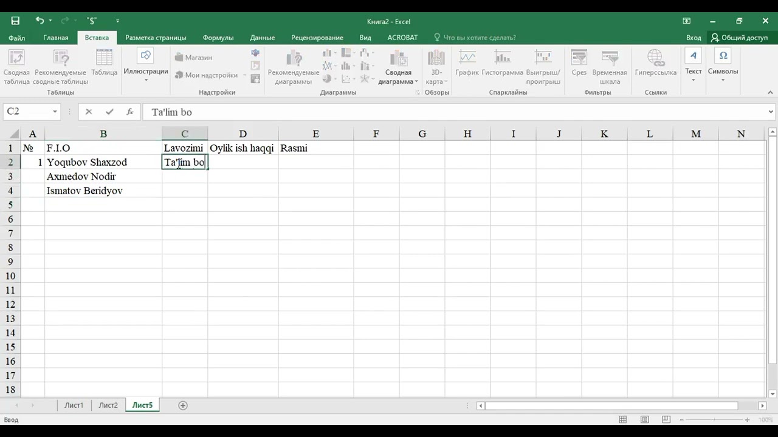Expand the Иллюстрации dropdown
Image resolution: width=778 pixels, height=437 pixels.
coord(146,67)
